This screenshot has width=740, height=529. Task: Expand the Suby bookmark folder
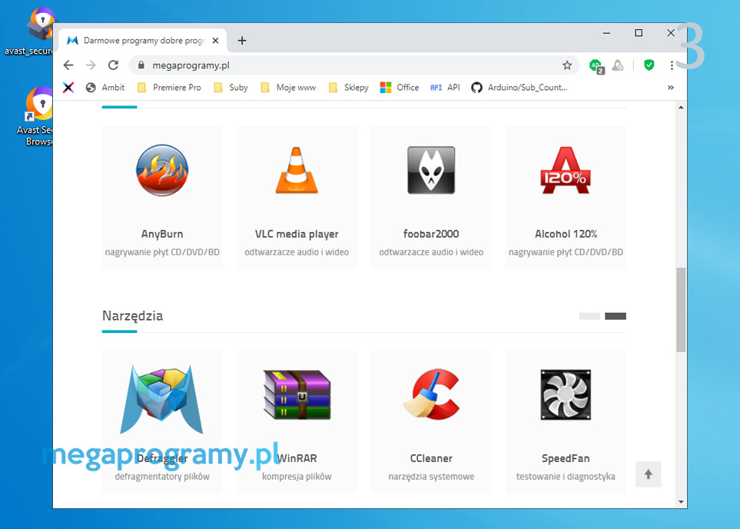(x=231, y=88)
